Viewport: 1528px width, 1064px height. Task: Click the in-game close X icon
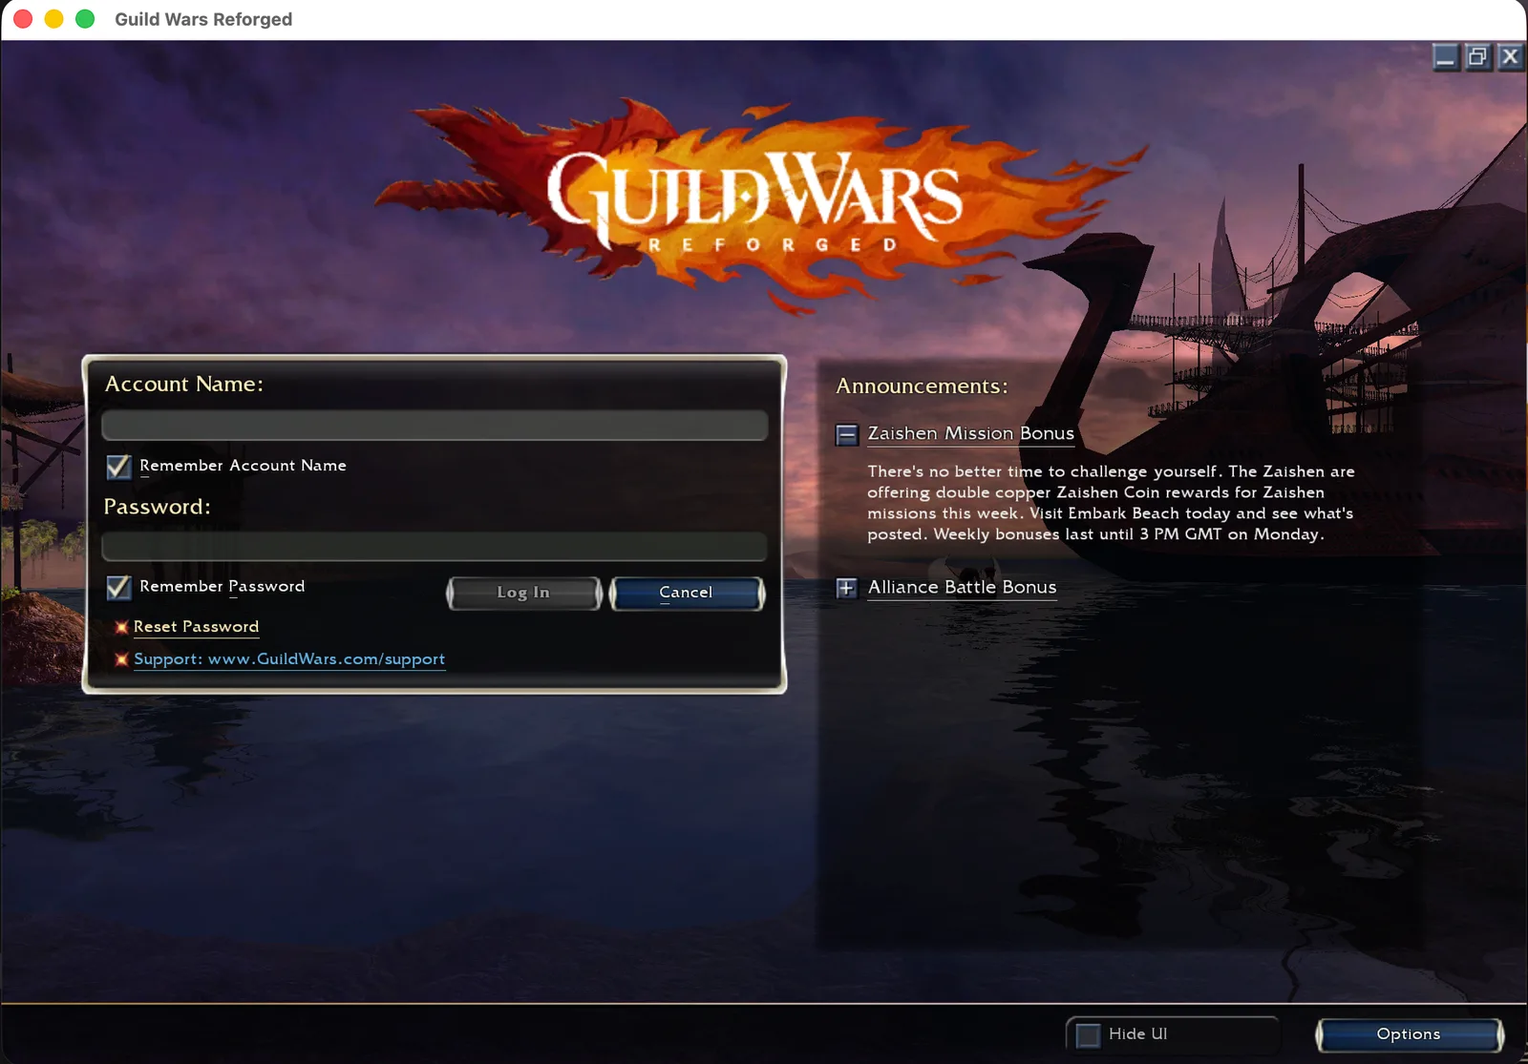coord(1510,57)
